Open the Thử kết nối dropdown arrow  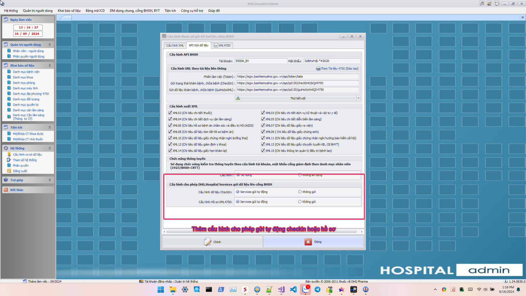pyautogui.click(x=358, y=98)
